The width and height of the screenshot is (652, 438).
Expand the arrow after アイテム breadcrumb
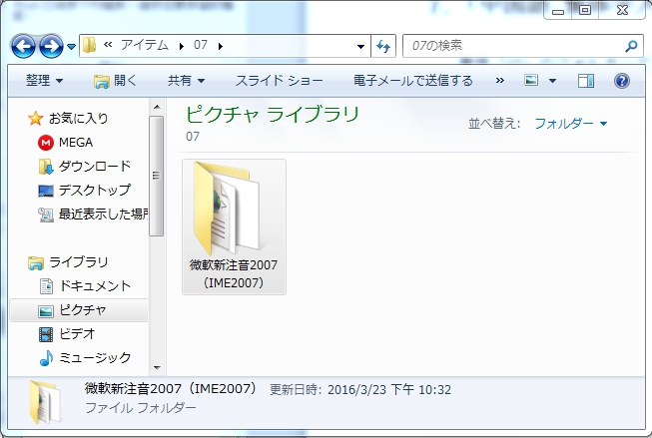pos(182,46)
